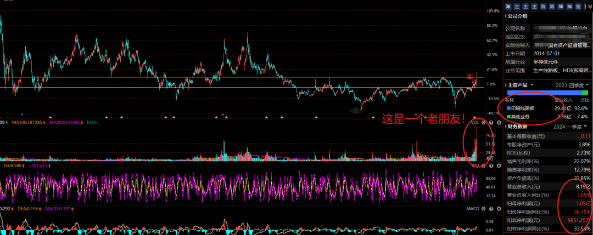593x235 pixels.
Task: Click the 业务范围 description text
Action: click(x=562, y=70)
